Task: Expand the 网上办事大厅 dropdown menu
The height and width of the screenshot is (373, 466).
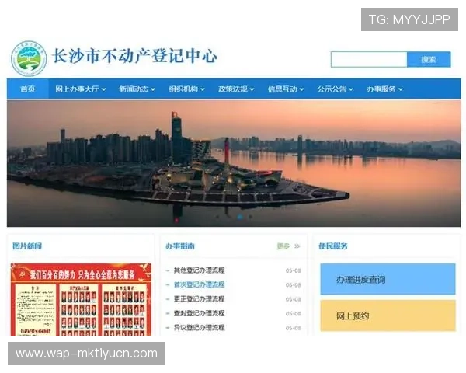Action: coord(80,89)
